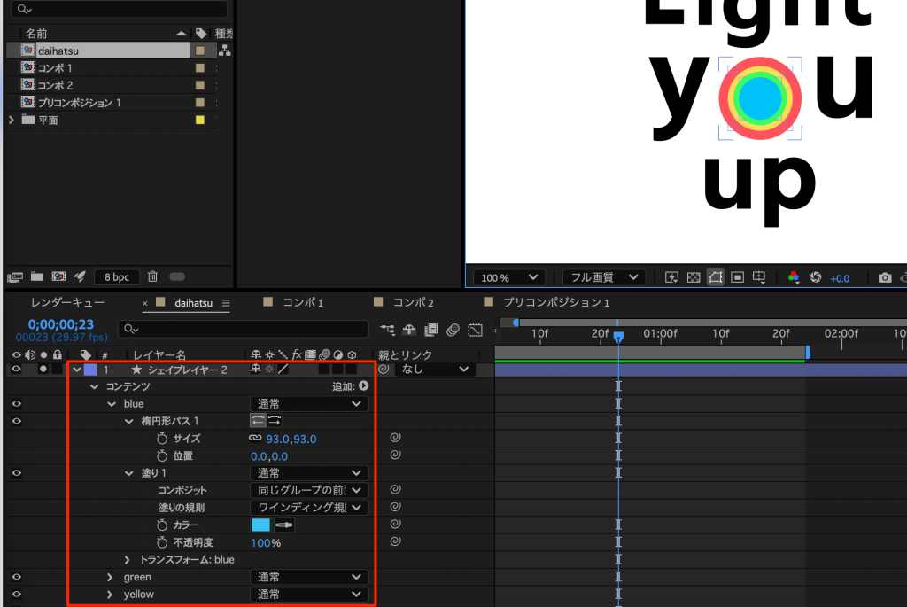
Task: Toggle visibility of the green group
Action: click(16, 577)
